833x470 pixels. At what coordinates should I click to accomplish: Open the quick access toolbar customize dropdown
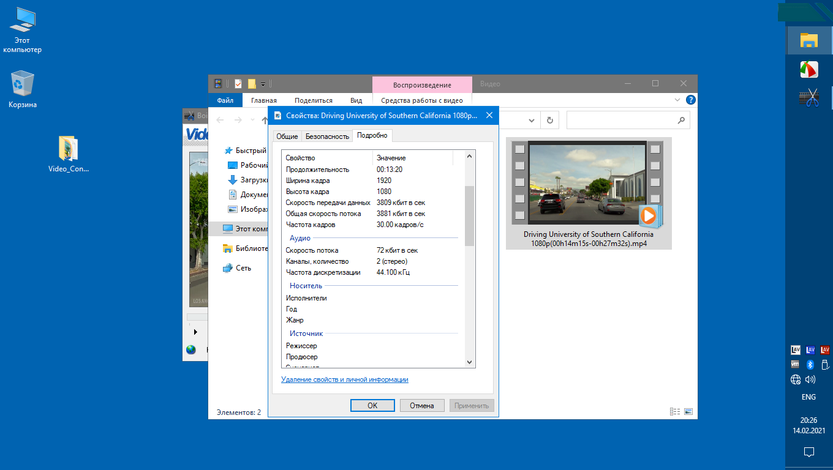(x=263, y=84)
